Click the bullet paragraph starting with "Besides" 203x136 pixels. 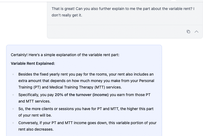[x=86, y=81]
